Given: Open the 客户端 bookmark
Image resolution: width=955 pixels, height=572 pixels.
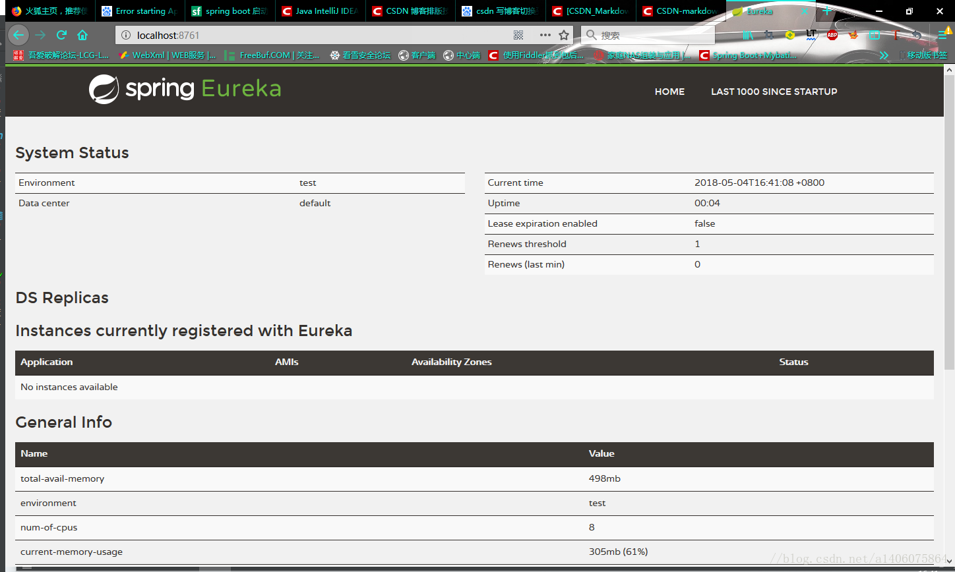Looking at the screenshot, I should (417, 55).
